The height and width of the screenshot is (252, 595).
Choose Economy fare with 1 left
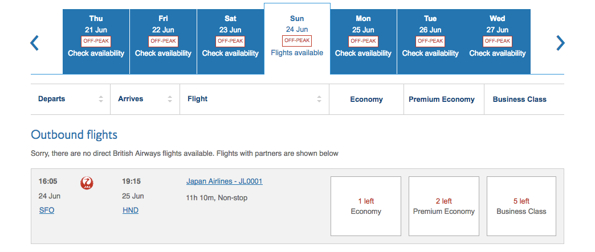(366, 206)
